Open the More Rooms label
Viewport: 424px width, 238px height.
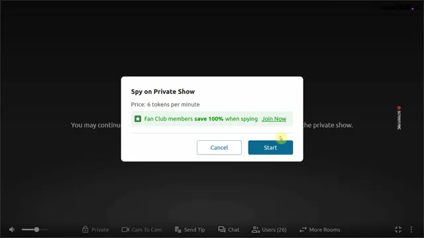(325, 229)
